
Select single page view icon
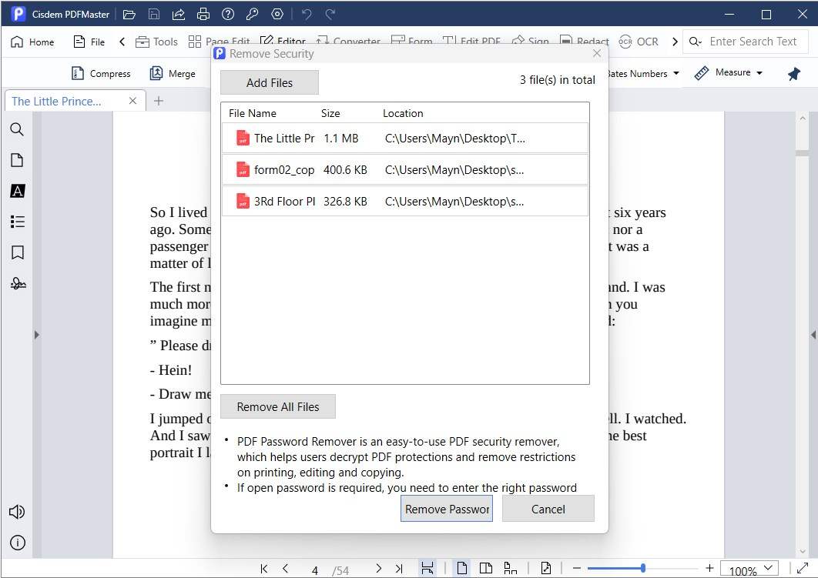(x=461, y=568)
